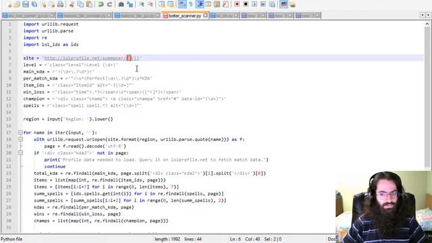Click the vertical scrollbar thumb
This screenshot has width=432, height=243.
pos(427,97)
